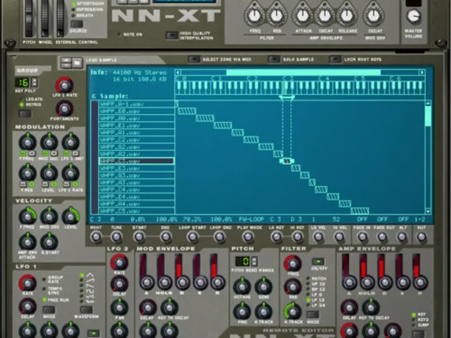The height and width of the screenshot is (338, 451).
Task: Click the FADE IN knob
Action: pyautogui.click(x=362, y=237)
